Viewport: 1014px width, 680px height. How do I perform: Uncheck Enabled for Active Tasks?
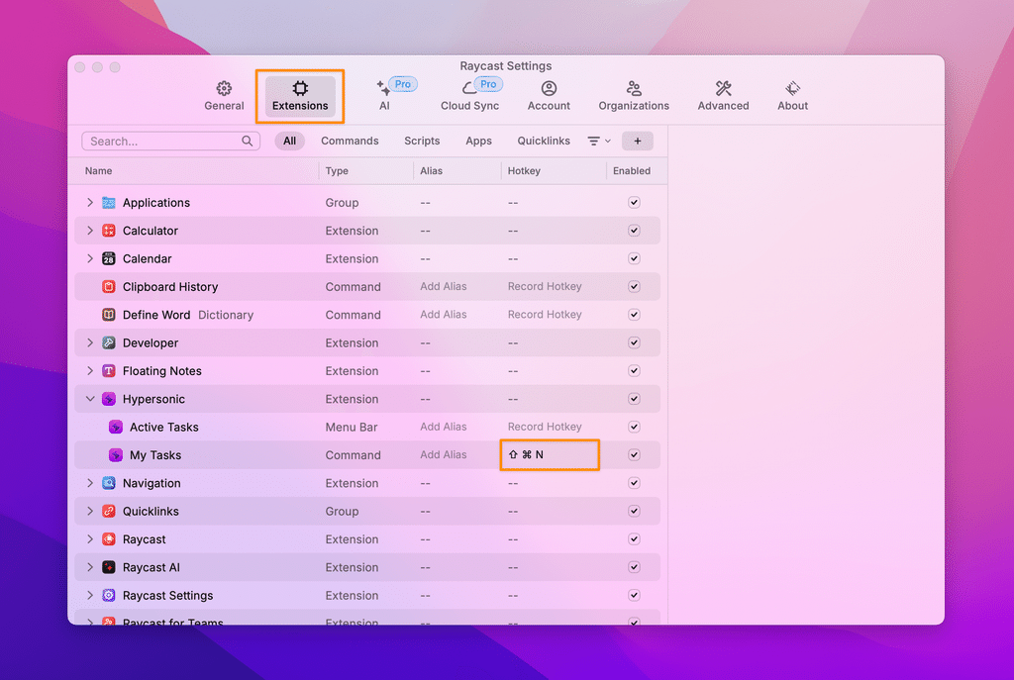tap(634, 427)
